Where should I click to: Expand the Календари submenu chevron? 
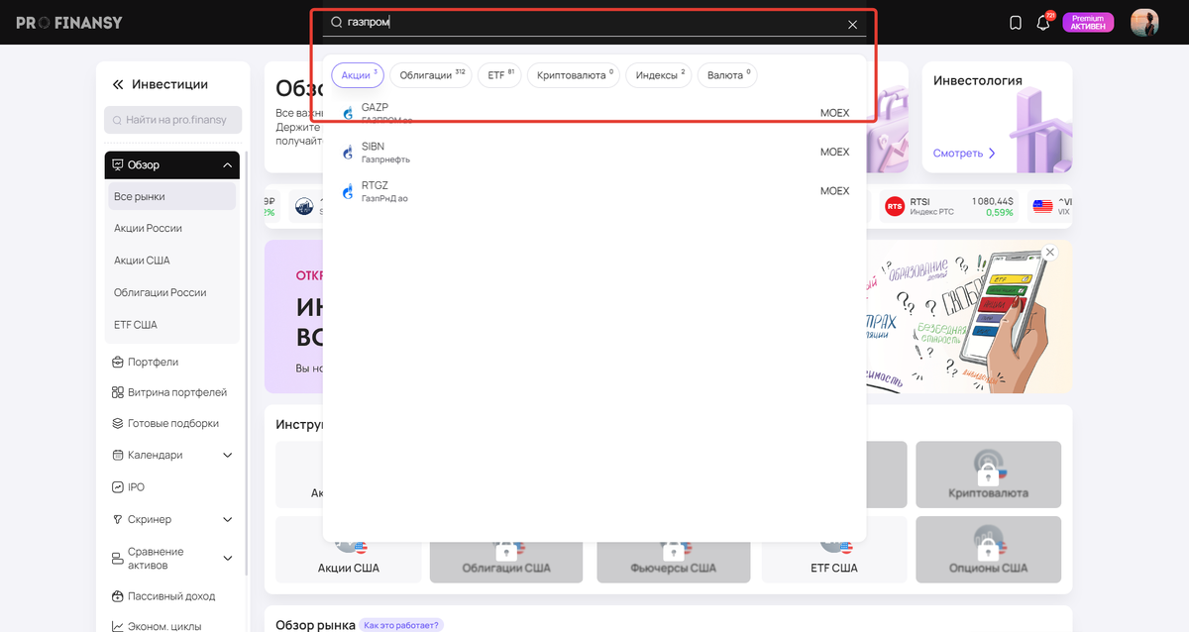[227, 456]
